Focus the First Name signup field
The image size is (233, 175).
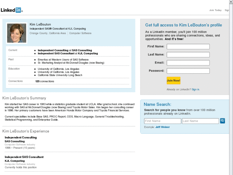188,47
